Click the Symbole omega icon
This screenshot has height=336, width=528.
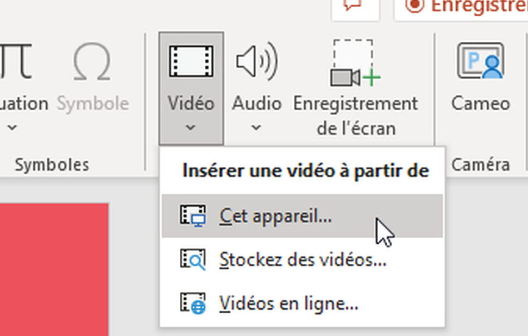[x=92, y=61]
